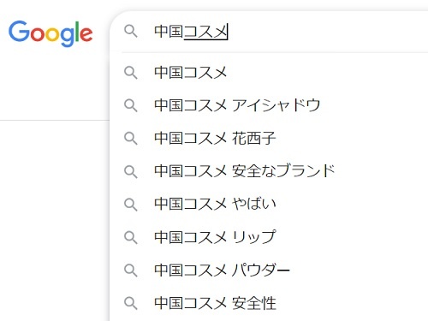428x321 pixels.
Task: Click the search box magnifier icon
Action: 131,31
